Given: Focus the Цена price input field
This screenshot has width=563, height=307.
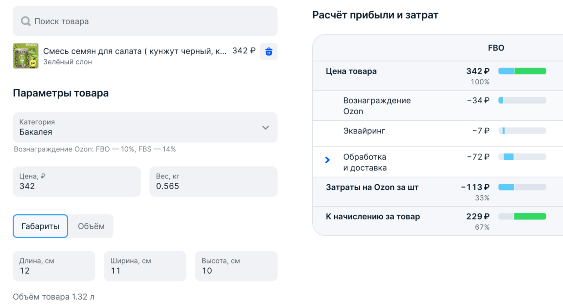Looking at the screenshot, I should [77, 182].
